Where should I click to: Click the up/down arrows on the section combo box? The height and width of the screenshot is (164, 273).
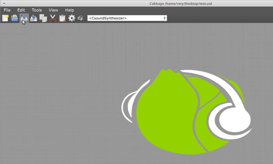click(x=164, y=18)
